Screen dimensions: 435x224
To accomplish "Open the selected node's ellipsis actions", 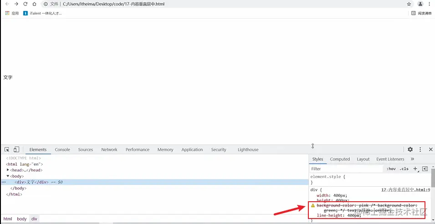I will [4, 182].
